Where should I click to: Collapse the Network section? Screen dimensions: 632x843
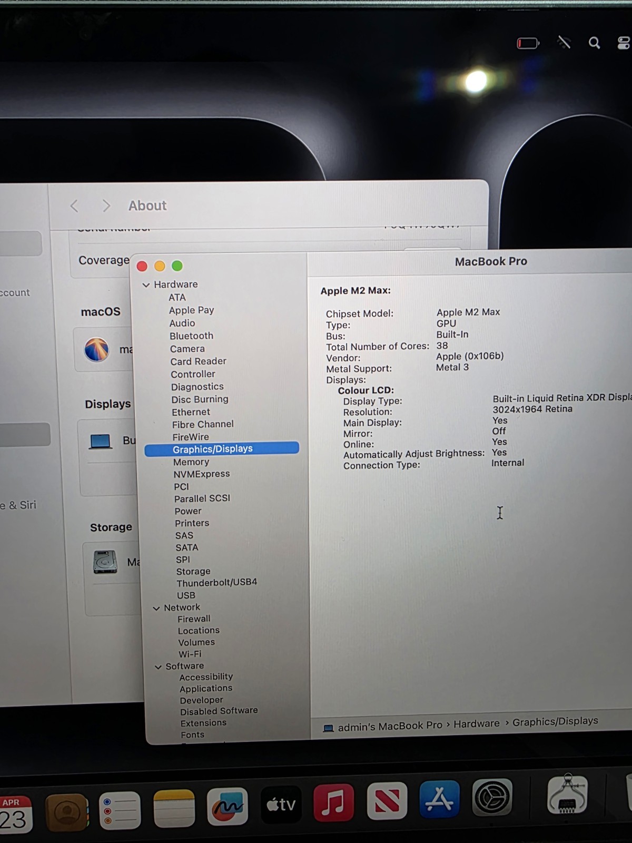click(156, 608)
